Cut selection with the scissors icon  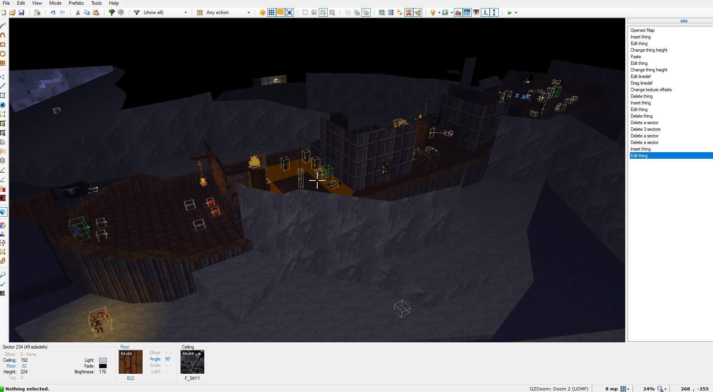click(x=78, y=12)
